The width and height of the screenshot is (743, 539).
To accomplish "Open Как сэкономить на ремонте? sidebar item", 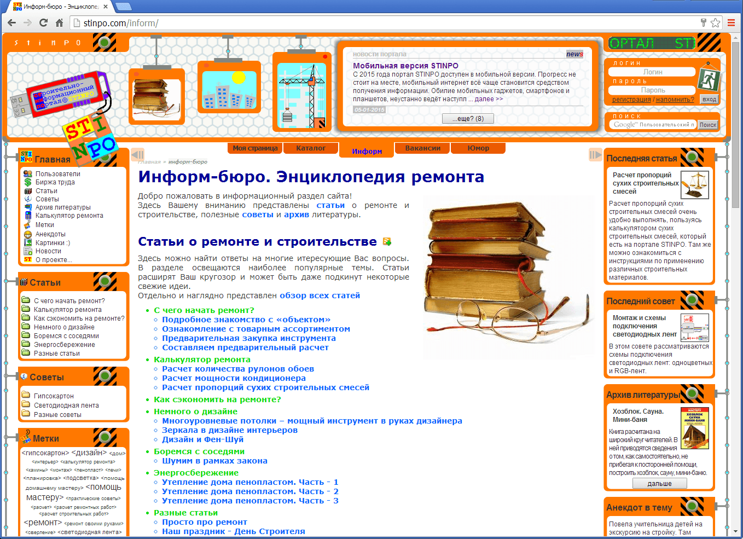I will pyautogui.click(x=79, y=318).
